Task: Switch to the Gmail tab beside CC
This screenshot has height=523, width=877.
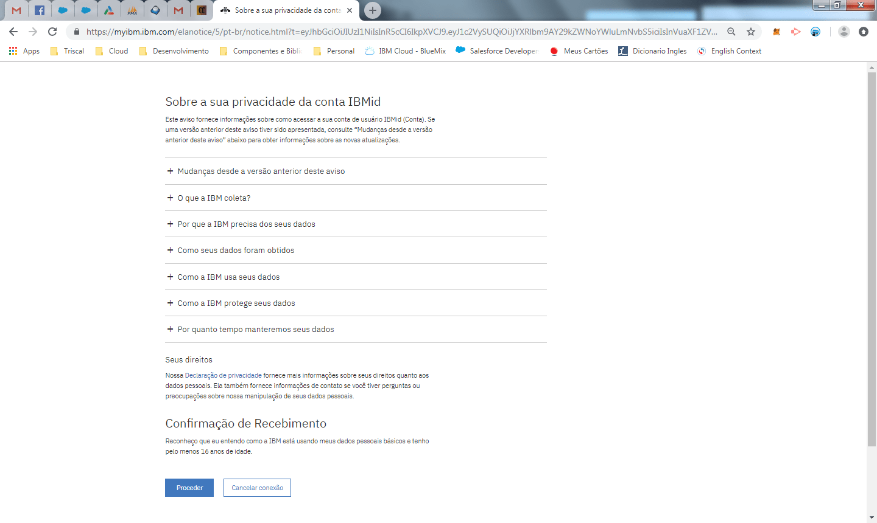Action: 178,10
